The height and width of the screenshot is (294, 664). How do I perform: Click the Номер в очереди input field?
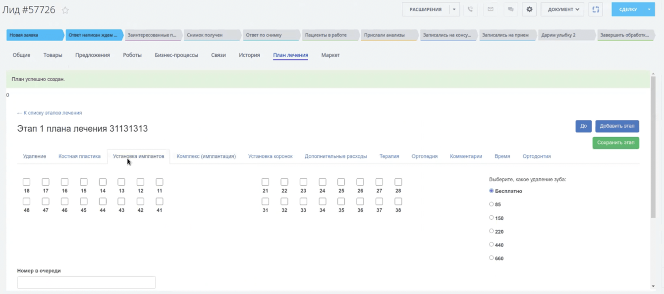[x=86, y=282]
